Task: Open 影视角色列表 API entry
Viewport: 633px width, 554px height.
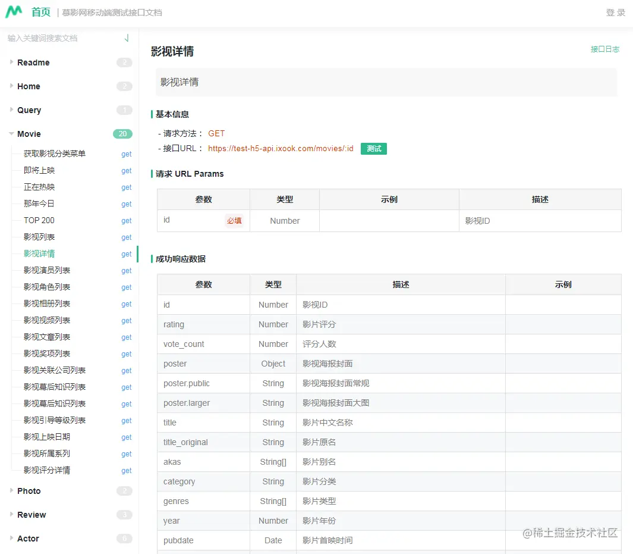Action: click(x=47, y=287)
